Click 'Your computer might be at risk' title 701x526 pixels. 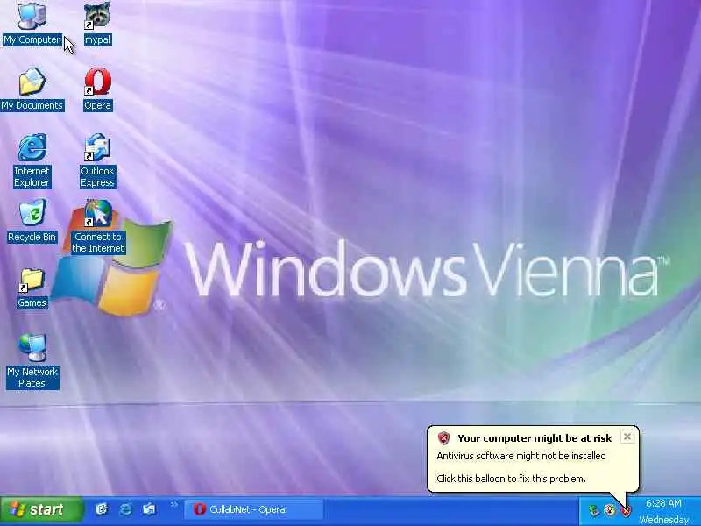[x=535, y=438]
